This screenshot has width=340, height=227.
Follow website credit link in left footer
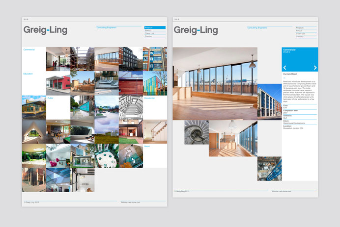coord(130,202)
